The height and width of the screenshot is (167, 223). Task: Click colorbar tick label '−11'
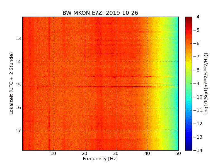coord(198,110)
